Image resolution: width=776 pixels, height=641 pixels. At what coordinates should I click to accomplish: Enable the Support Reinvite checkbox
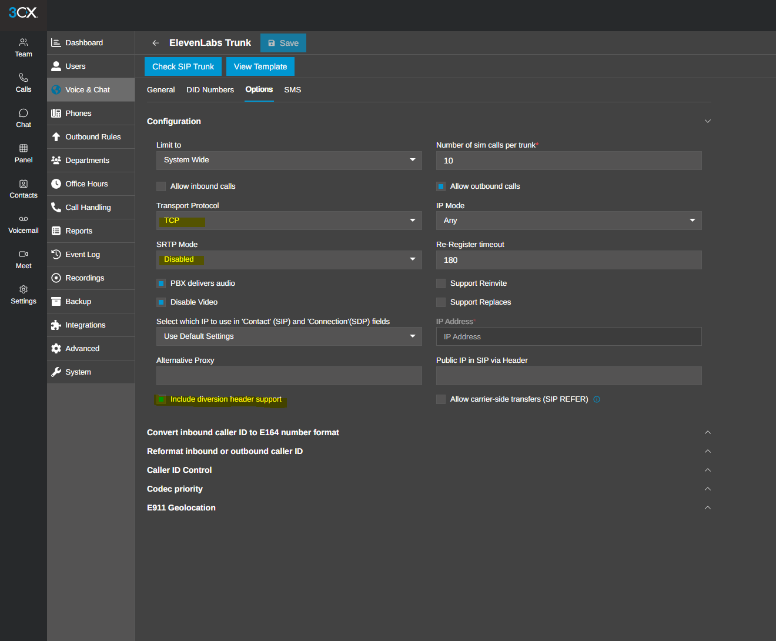tap(441, 283)
